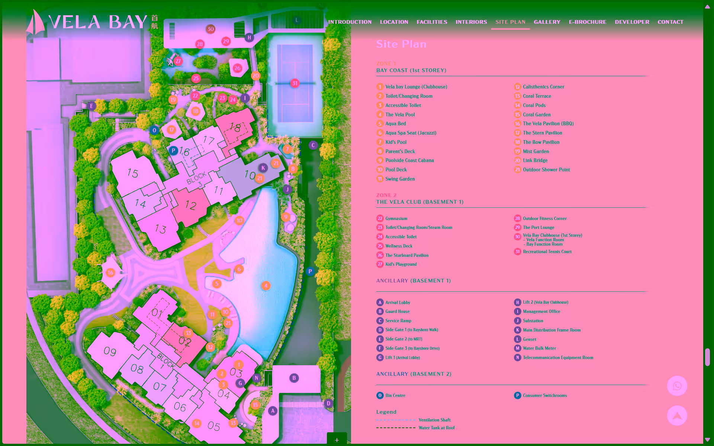The height and width of the screenshot is (446, 714).
Task: Click marker 29 on the map
Action: coord(226,41)
